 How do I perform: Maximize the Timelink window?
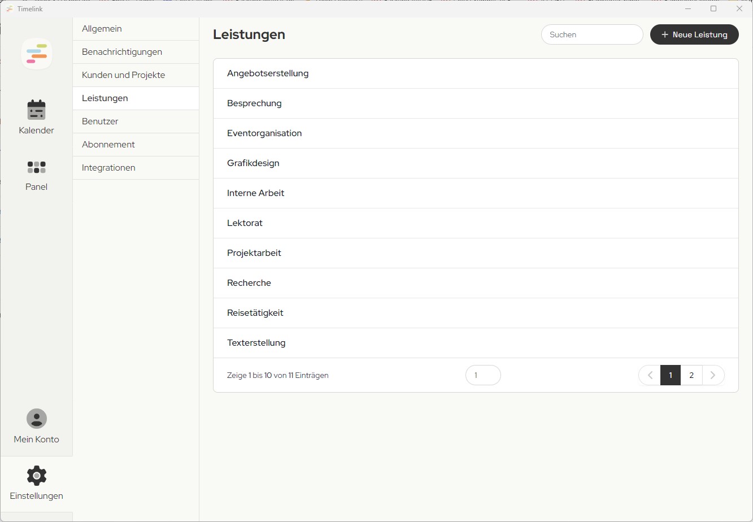click(x=713, y=8)
